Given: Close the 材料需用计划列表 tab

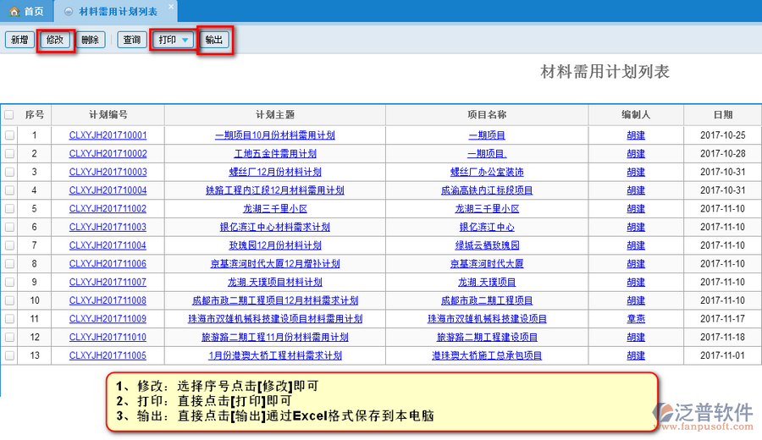Looking at the screenshot, I should point(171,6).
